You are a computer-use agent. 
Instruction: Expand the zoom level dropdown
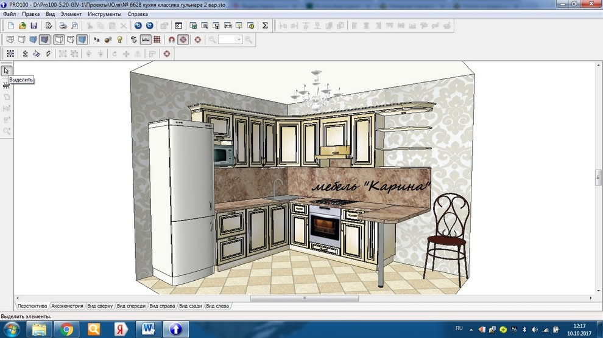(239, 40)
